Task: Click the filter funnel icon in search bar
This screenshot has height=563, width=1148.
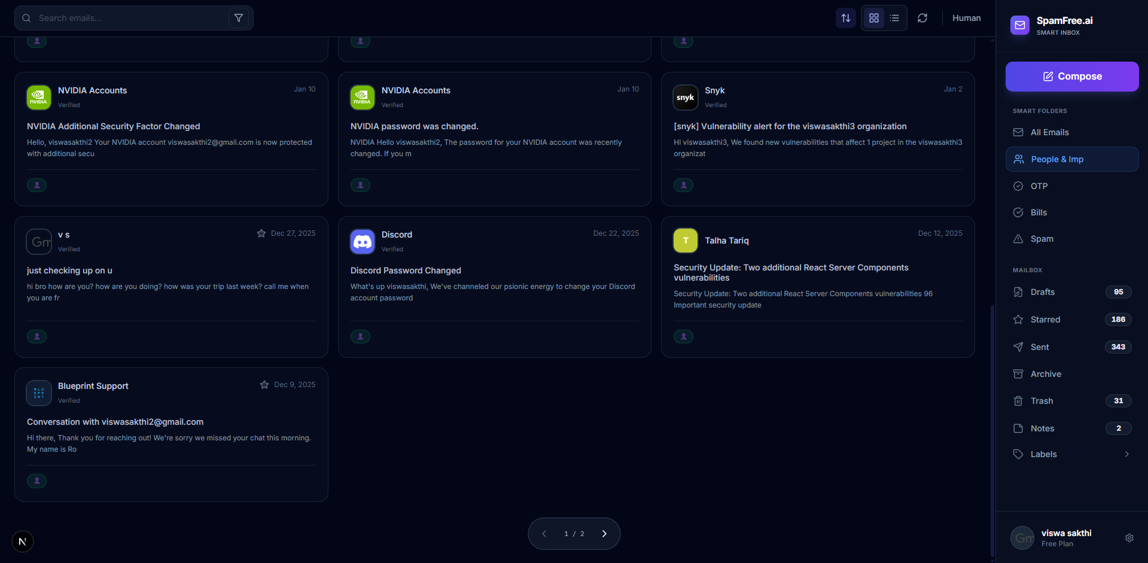Action: [239, 18]
